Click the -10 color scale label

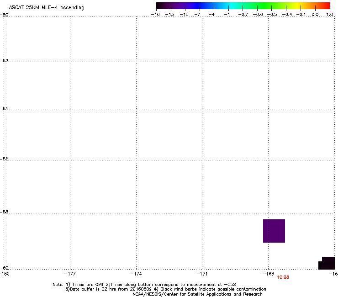[184, 15]
